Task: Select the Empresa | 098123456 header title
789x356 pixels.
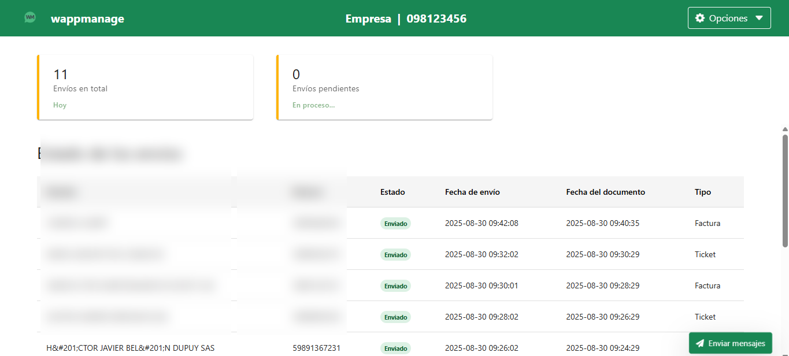Action: coord(406,18)
